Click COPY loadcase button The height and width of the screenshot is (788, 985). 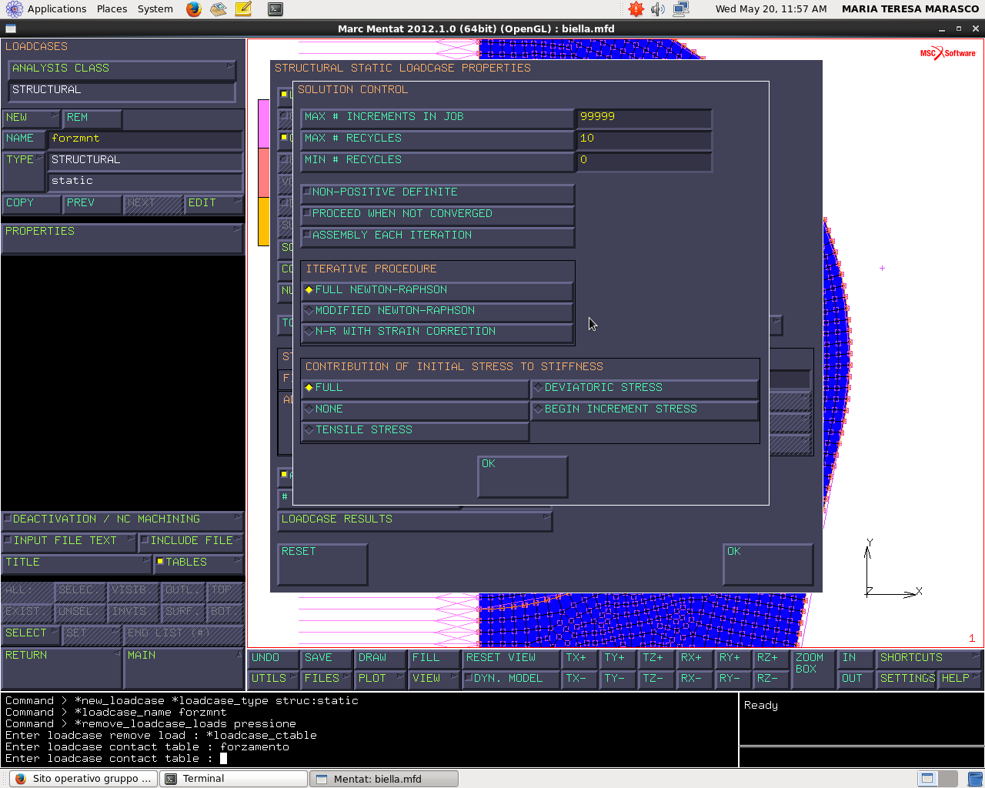point(31,203)
